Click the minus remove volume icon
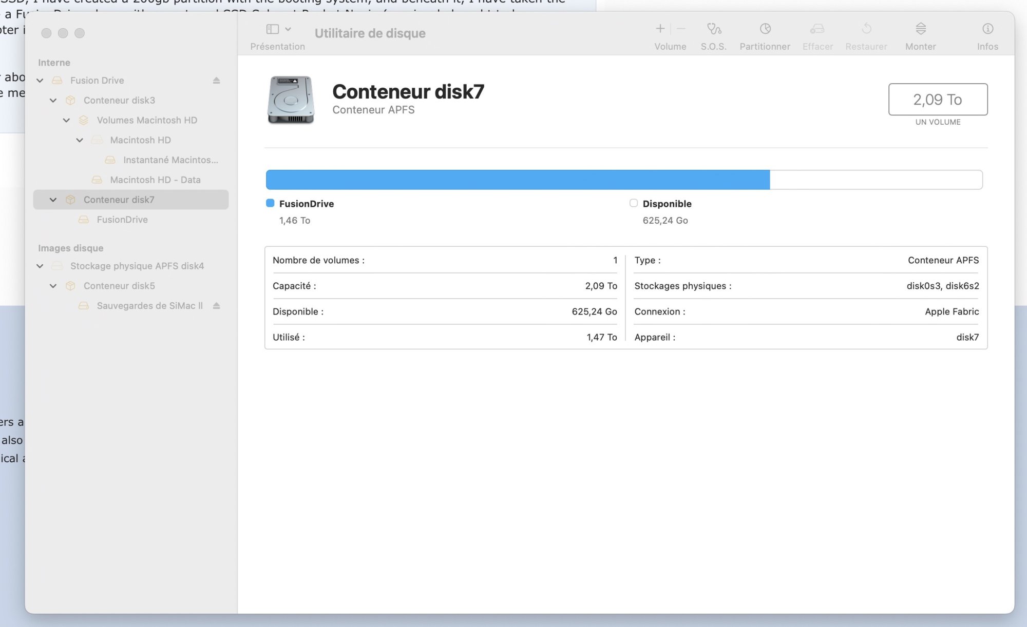 681,29
